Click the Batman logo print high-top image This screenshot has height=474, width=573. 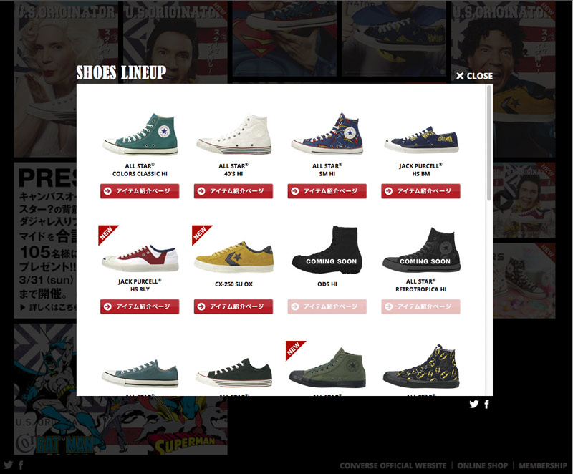click(x=421, y=367)
